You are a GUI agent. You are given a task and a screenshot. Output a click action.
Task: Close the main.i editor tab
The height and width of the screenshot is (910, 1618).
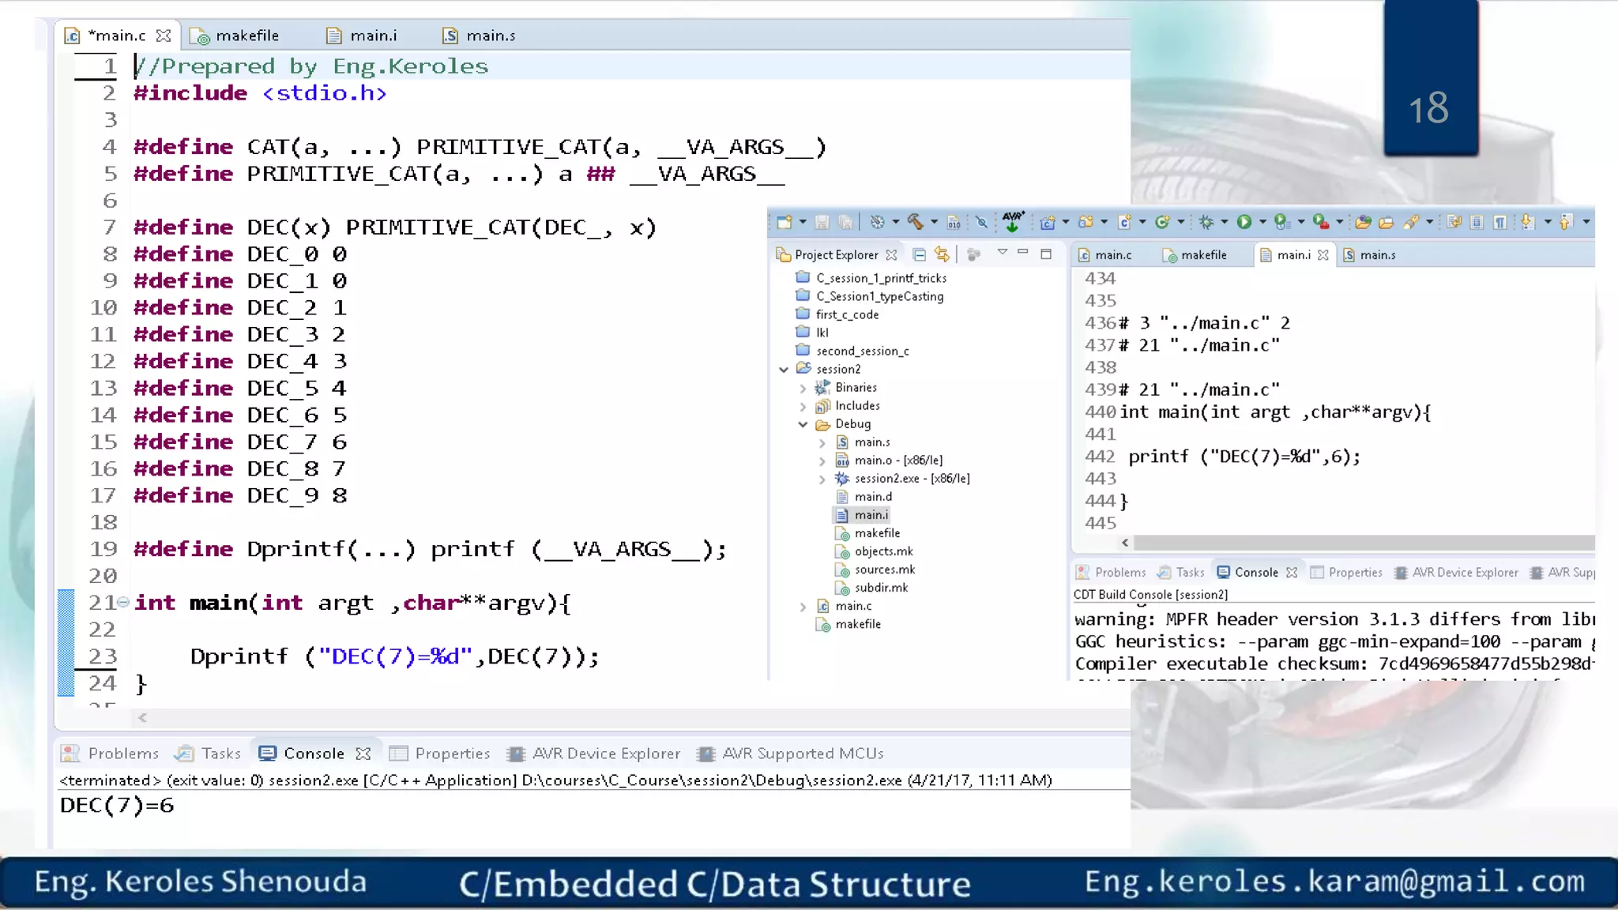point(1323,254)
